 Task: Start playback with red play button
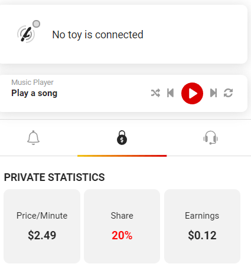coord(192,93)
